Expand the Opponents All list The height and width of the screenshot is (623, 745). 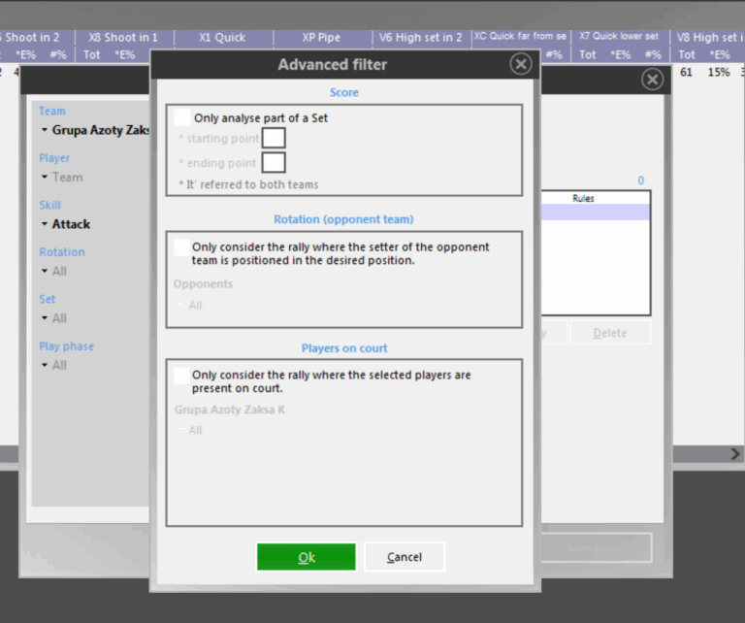pyautogui.click(x=190, y=306)
